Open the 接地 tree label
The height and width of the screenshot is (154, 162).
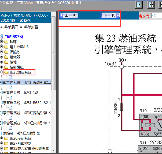[x=13, y=62]
